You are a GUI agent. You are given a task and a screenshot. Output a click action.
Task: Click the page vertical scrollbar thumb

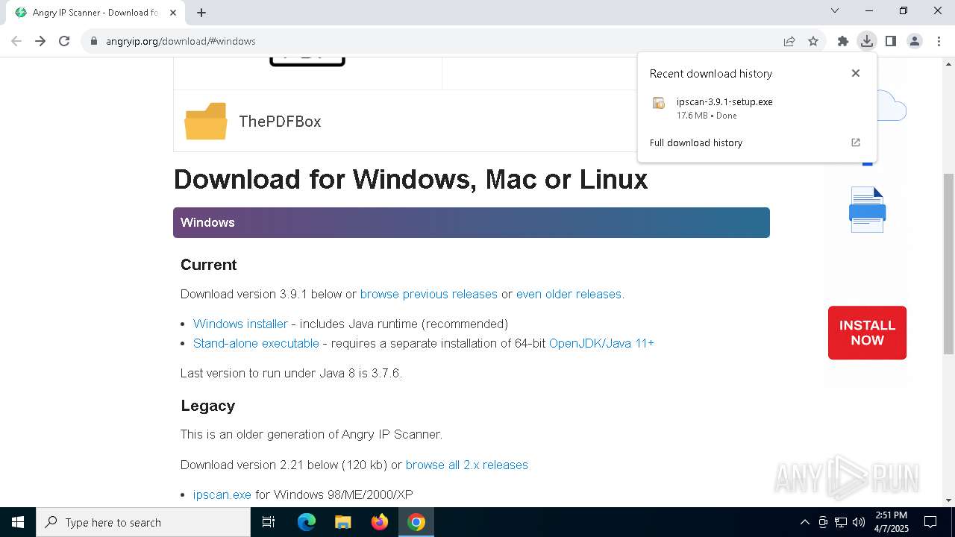(948, 263)
